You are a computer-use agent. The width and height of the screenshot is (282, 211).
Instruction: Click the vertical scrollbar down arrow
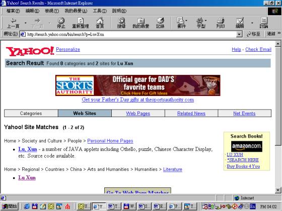tap(278, 190)
